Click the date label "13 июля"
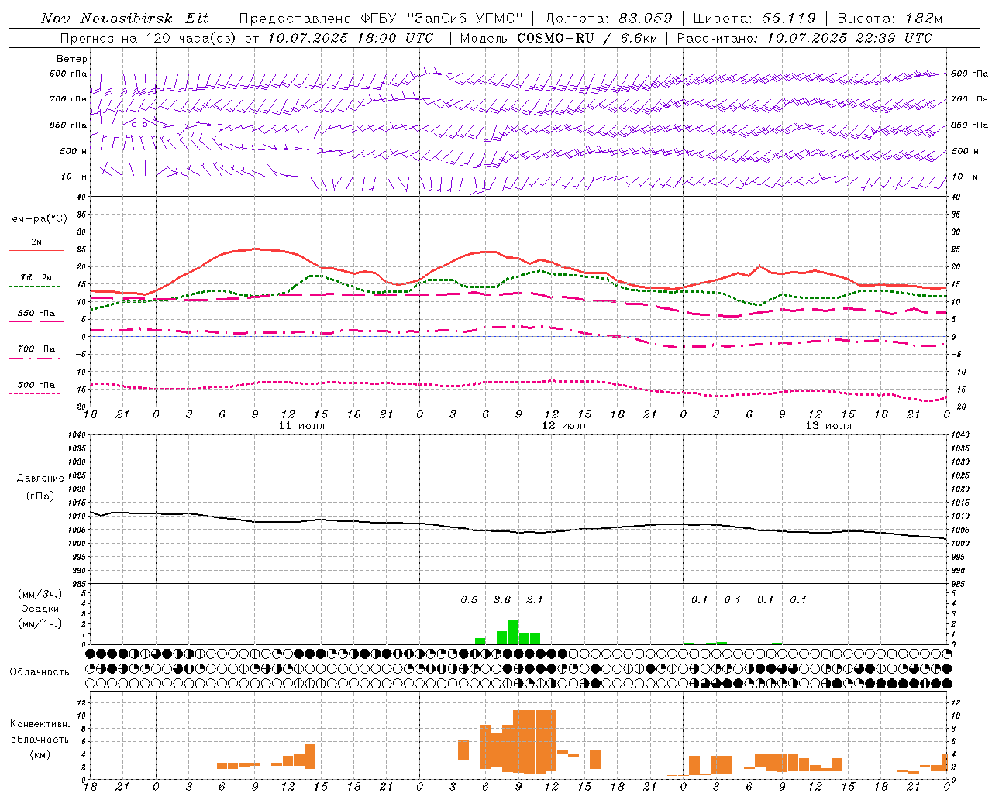The image size is (992, 793). point(828,426)
